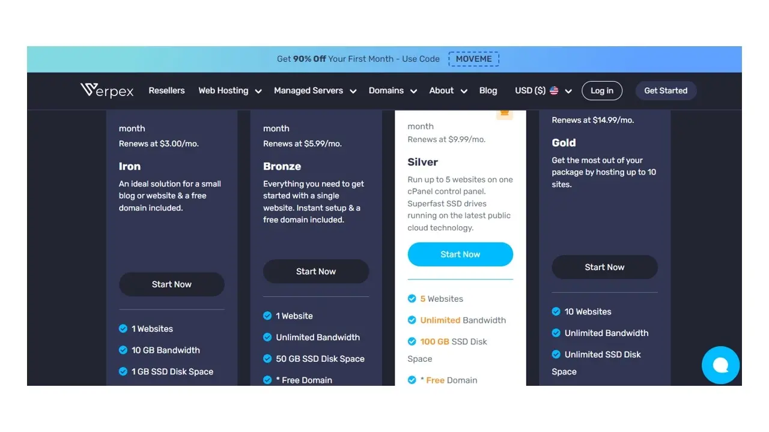Start Now on the Bronze plan
The width and height of the screenshot is (769, 432).
click(316, 271)
